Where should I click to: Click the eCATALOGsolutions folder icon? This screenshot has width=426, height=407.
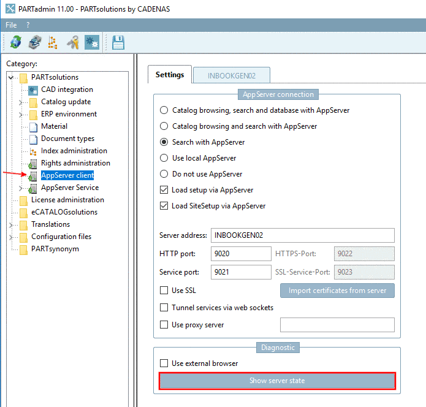pyautogui.click(x=24, y=213)
